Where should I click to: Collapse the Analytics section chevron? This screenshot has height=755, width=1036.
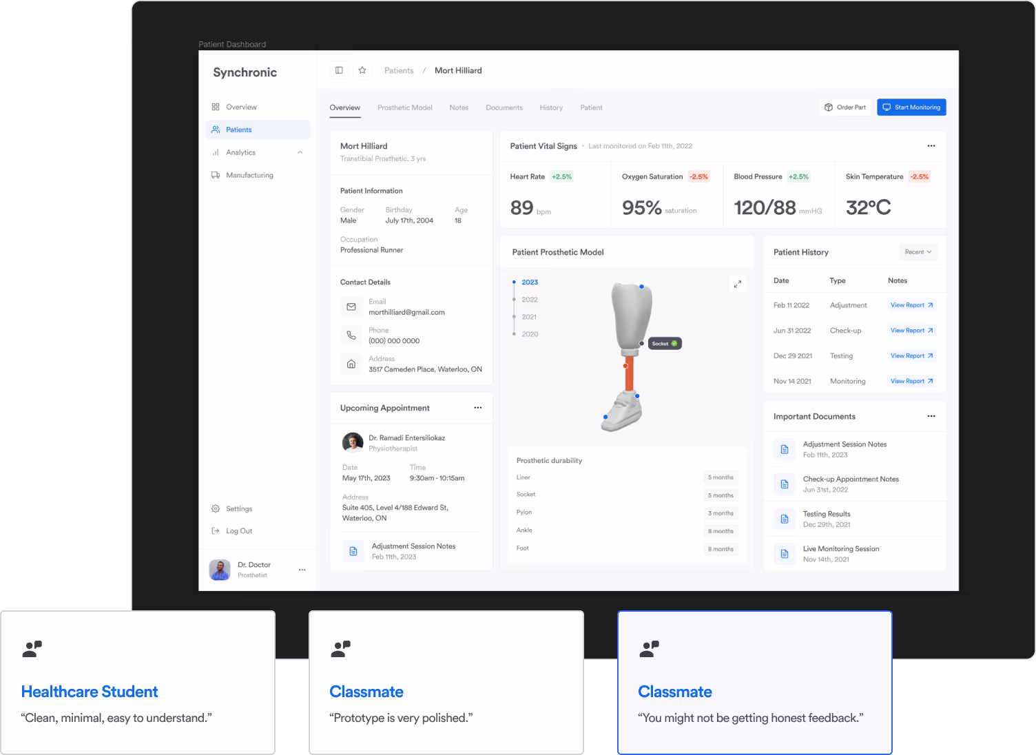tap(300, 152)
